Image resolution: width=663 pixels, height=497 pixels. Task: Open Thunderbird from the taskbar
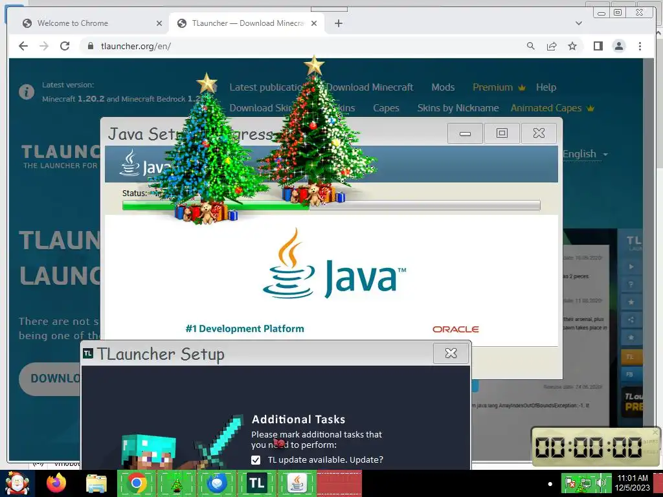[x=217, y=483]
